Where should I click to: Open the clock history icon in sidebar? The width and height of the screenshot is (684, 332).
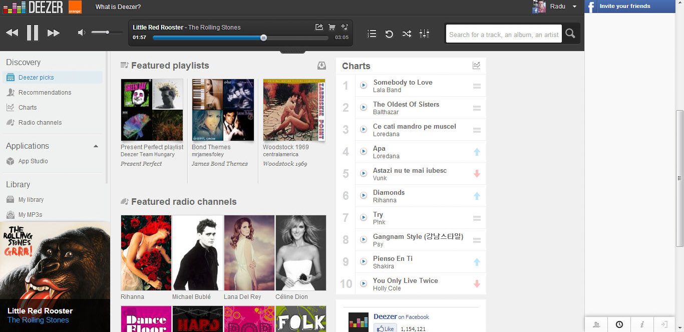(619, 324)
